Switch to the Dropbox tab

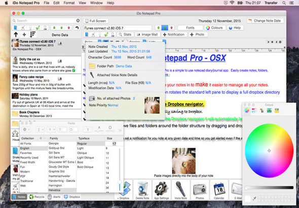(x=72, y=197)
